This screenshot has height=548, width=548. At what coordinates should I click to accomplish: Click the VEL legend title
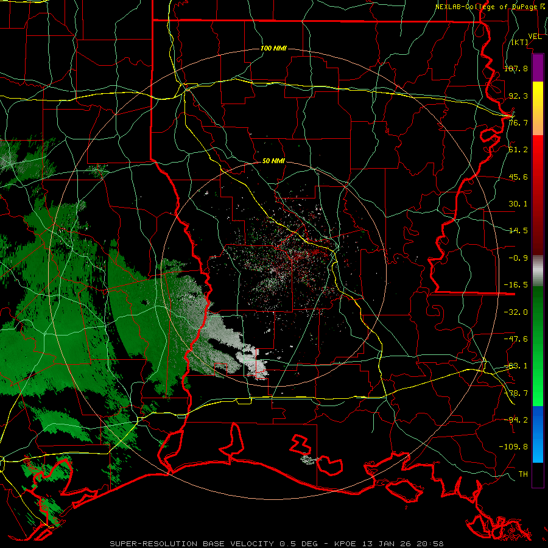535,36
